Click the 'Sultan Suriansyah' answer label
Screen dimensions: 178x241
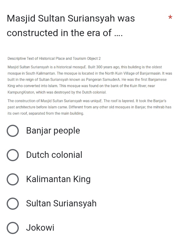point(61,203)
